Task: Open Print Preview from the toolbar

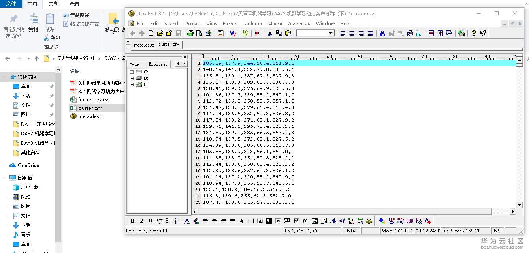Action: [200, 33]
